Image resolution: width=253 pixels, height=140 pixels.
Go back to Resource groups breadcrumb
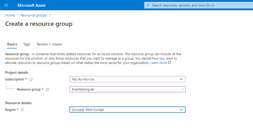tap(34, 15)
